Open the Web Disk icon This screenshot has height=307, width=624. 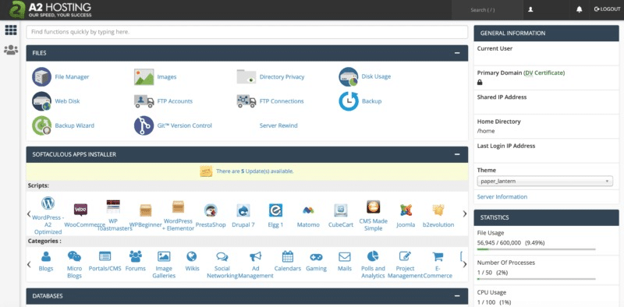click(41, 101)
